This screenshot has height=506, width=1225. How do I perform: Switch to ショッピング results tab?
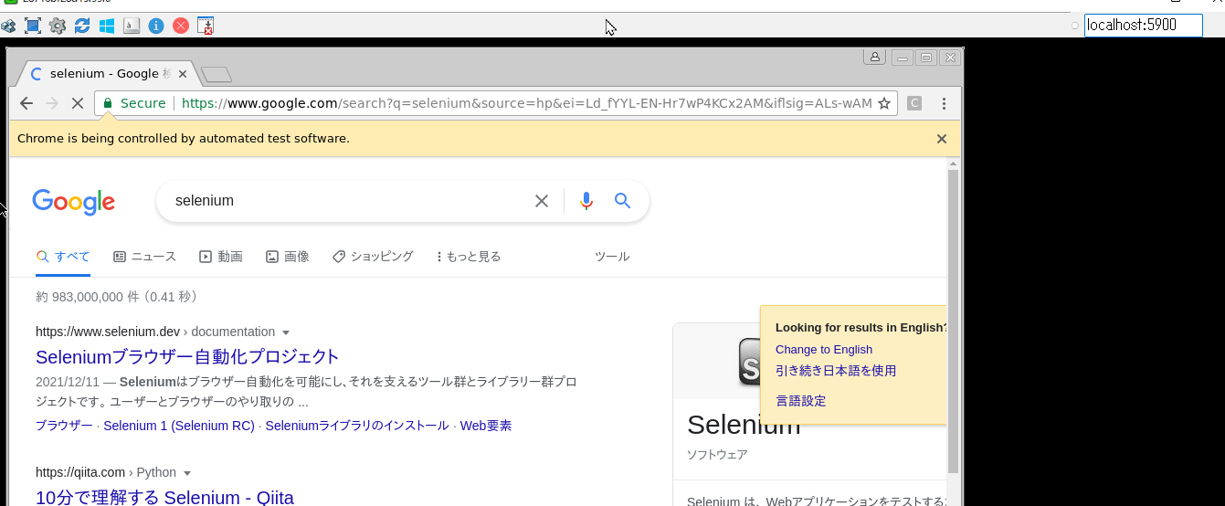tap(373, 257)
